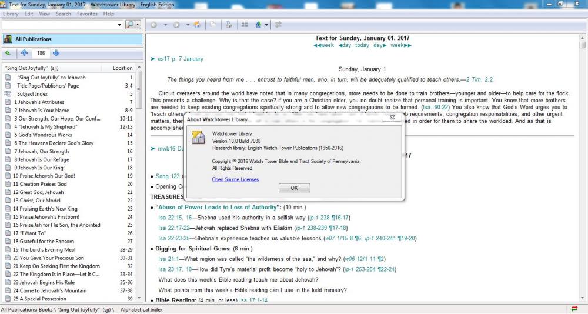Open the Favorites menu
This screenshot has width=588, height=314.
(87, 14)
